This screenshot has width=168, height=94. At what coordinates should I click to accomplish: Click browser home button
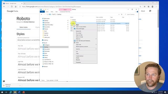(x=16, y=7)
